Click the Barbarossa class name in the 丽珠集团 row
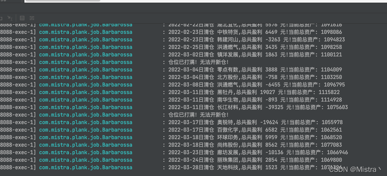Image resolution: width=387 pixels, height=176 pixels. point(117,160)
